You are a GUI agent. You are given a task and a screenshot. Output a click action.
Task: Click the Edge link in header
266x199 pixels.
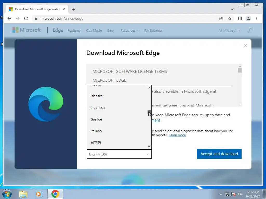click(x=58, y=30)
